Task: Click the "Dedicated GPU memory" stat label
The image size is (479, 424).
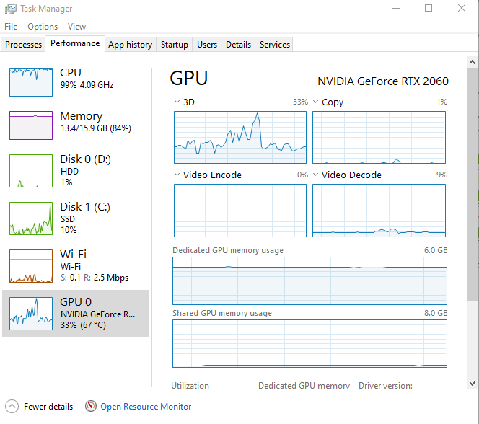Action: click(x=304, y=386)
